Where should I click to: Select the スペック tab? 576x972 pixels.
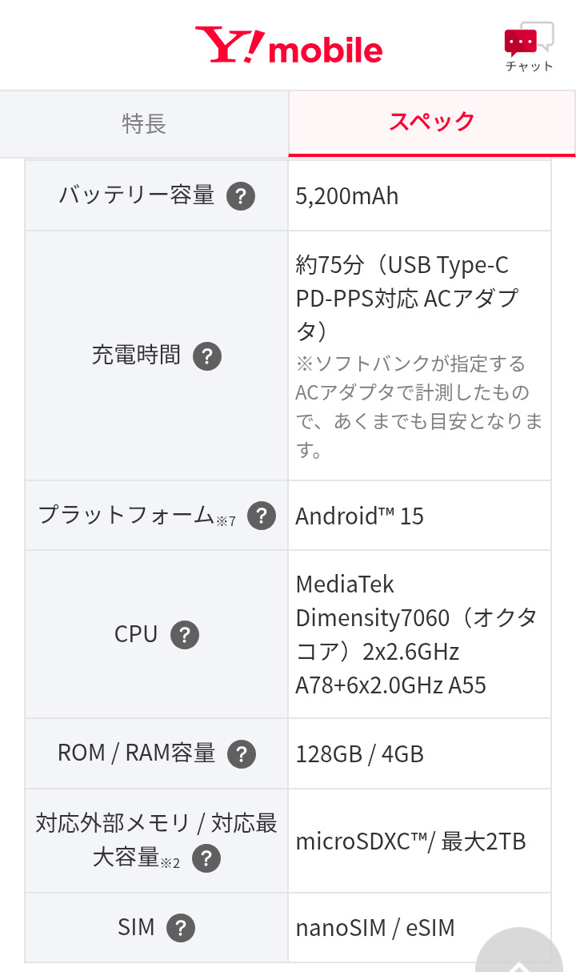[432, 123]
